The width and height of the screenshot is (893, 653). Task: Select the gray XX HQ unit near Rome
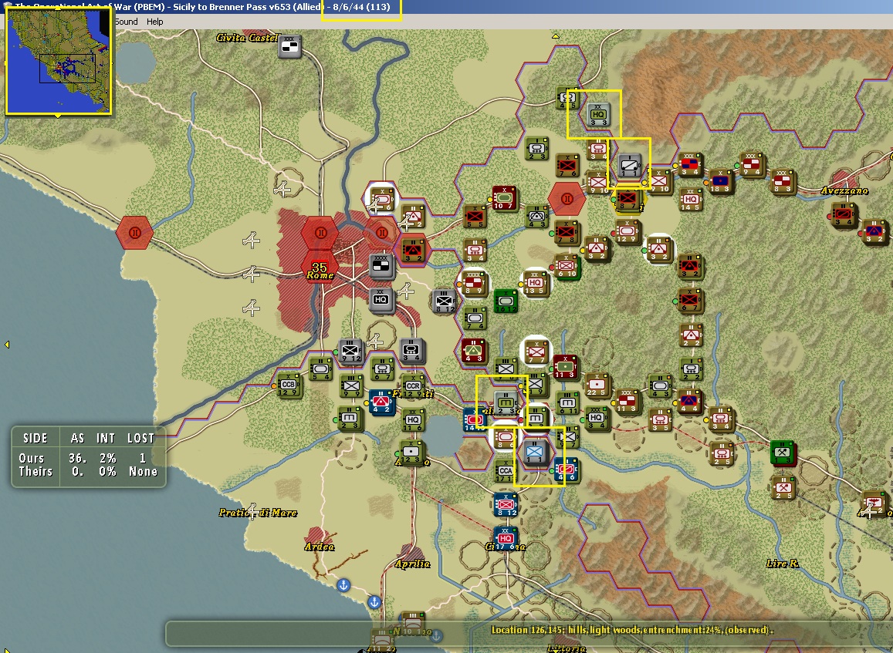click(381, 300)
